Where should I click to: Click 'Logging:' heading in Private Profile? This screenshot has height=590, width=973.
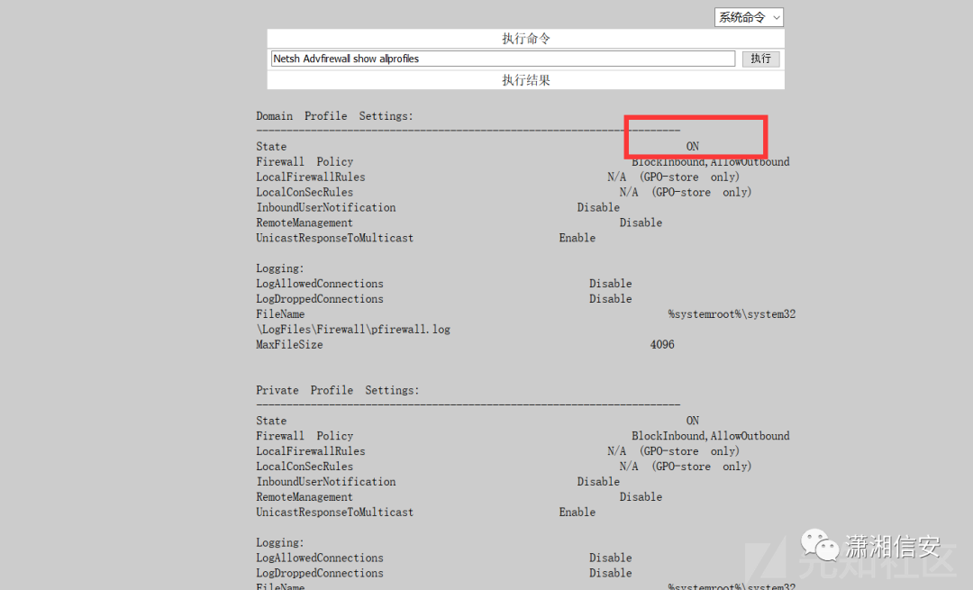pos(280,543)
